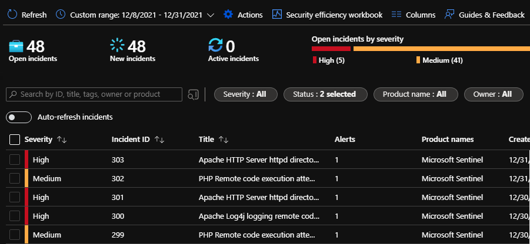
Task: Toggle Auto-refresh incidents switch
Action: [19, 117]
